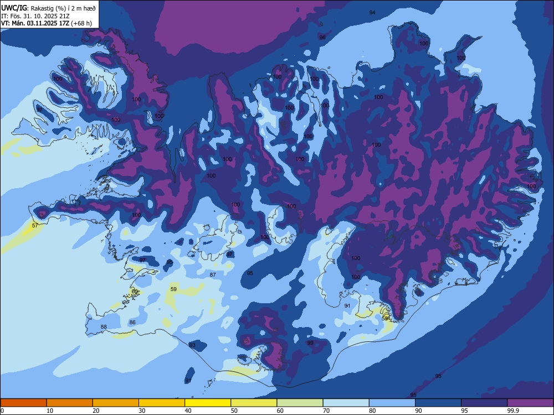The image size is (554, 415).
Task: Click the legend tick label '50'
Action: pyautogui.click(x=234, y=411)
